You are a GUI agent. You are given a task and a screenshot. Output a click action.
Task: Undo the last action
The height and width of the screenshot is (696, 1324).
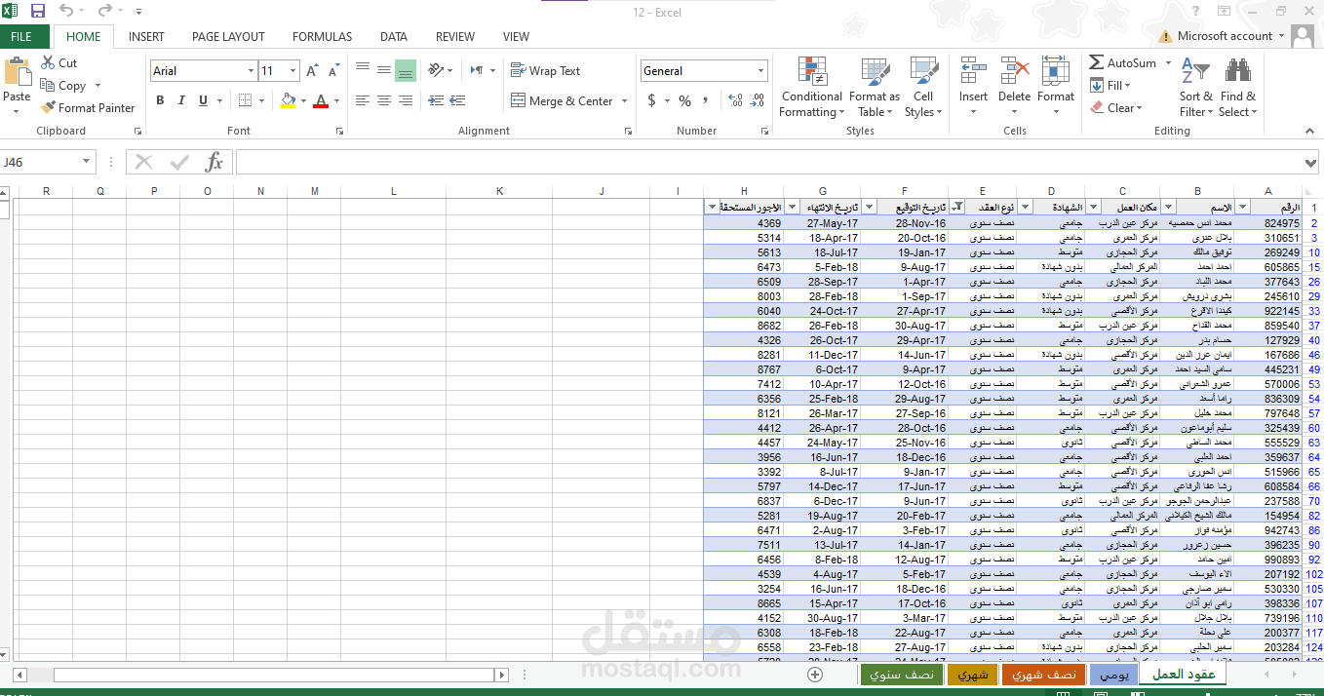[65, 12]
